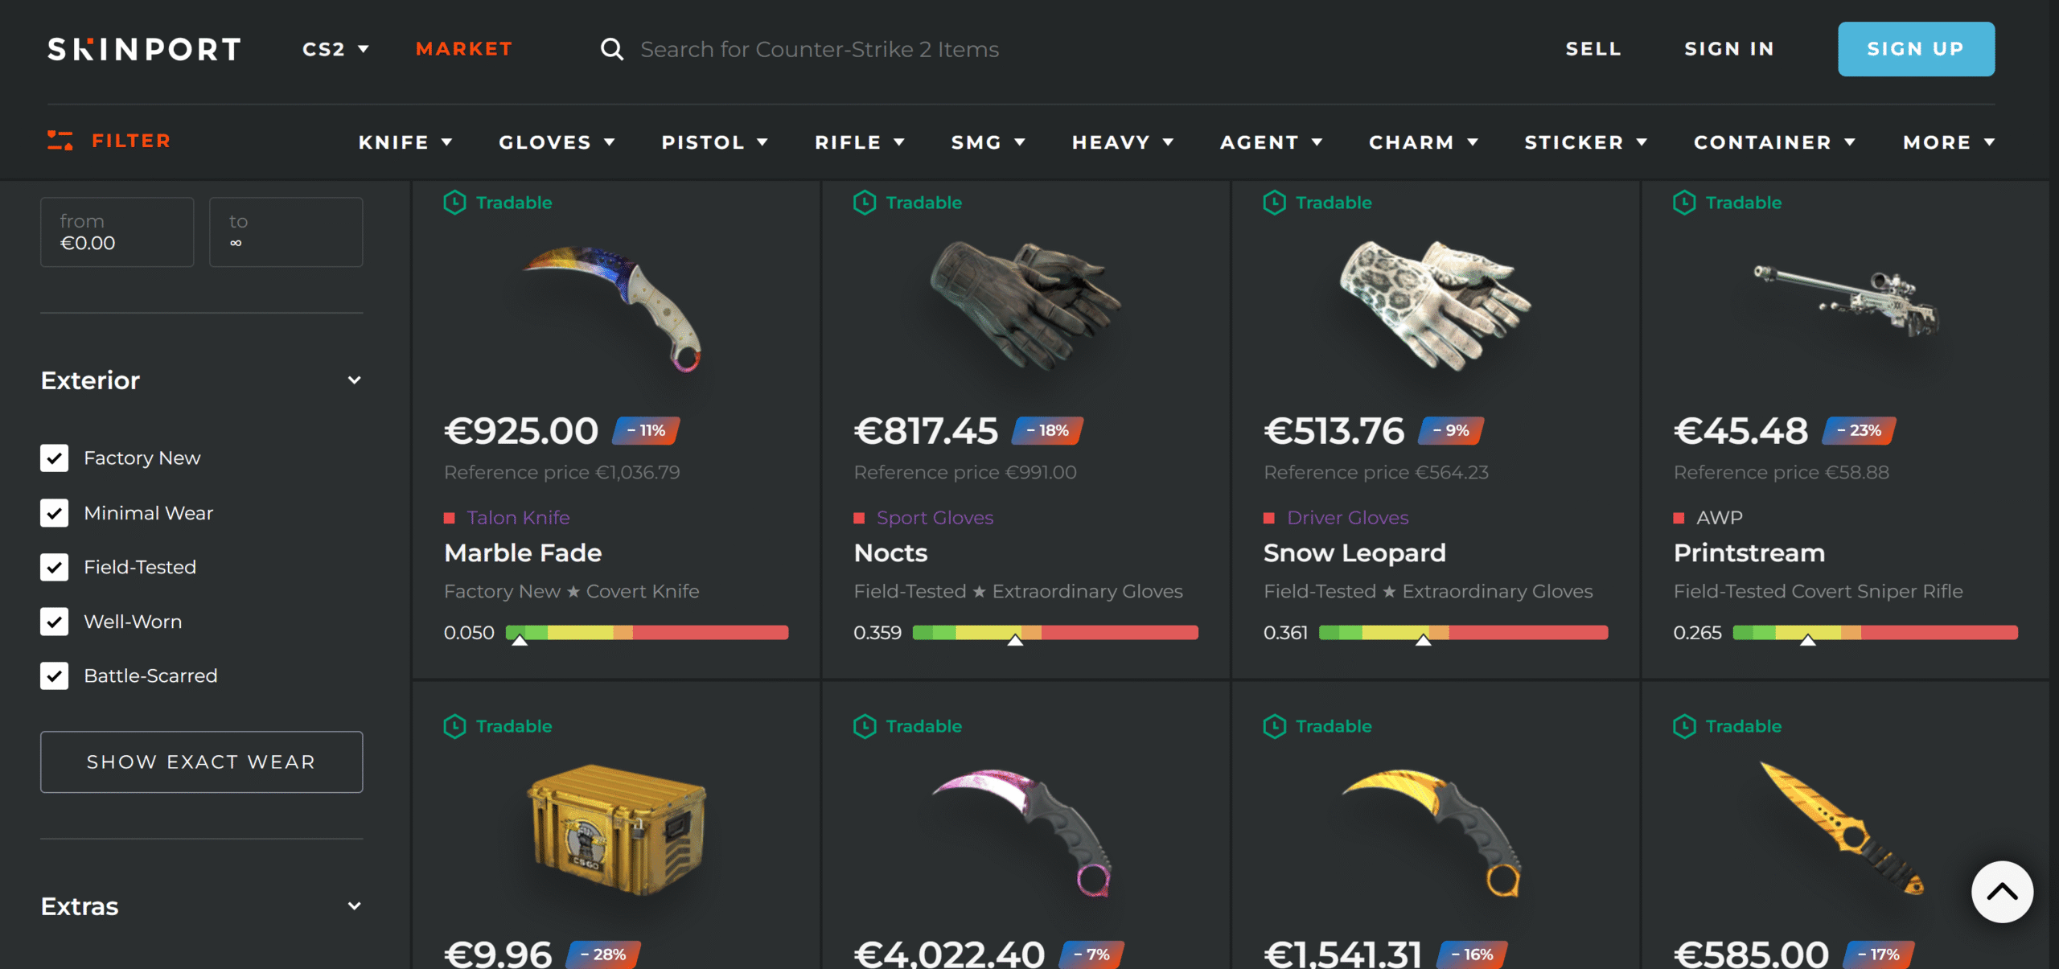
Task: Click the -11% discount badge on Marble Fade
Action: pyautogui.click(x=646, y=430)
